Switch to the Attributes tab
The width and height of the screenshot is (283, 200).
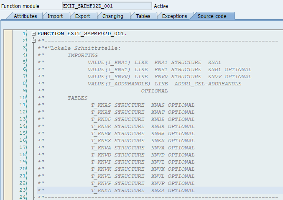coord(25,16)
